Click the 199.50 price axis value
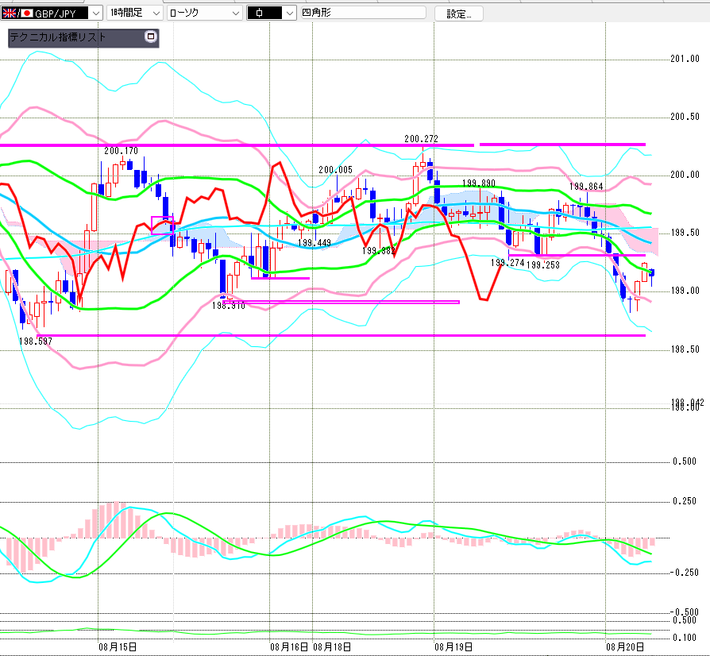Screen dimensions: 710x656 [x=685, y=233]
